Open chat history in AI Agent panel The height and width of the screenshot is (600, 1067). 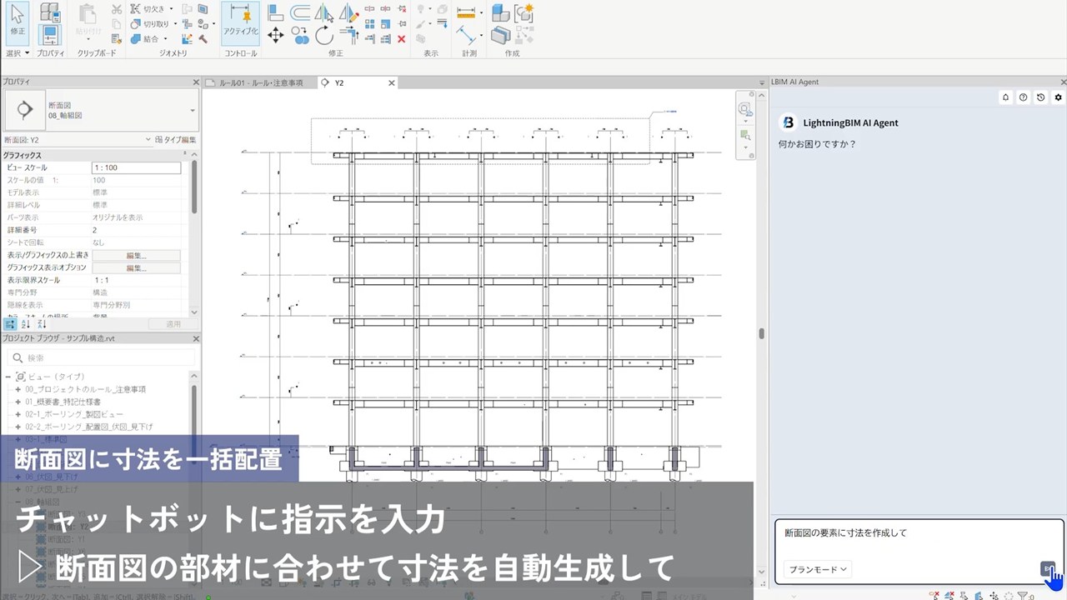1040,97
